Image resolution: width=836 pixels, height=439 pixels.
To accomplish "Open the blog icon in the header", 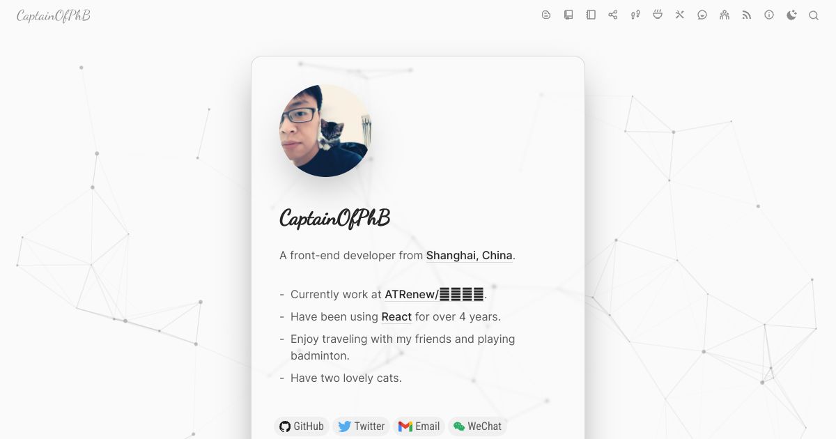I will (546, 15).
